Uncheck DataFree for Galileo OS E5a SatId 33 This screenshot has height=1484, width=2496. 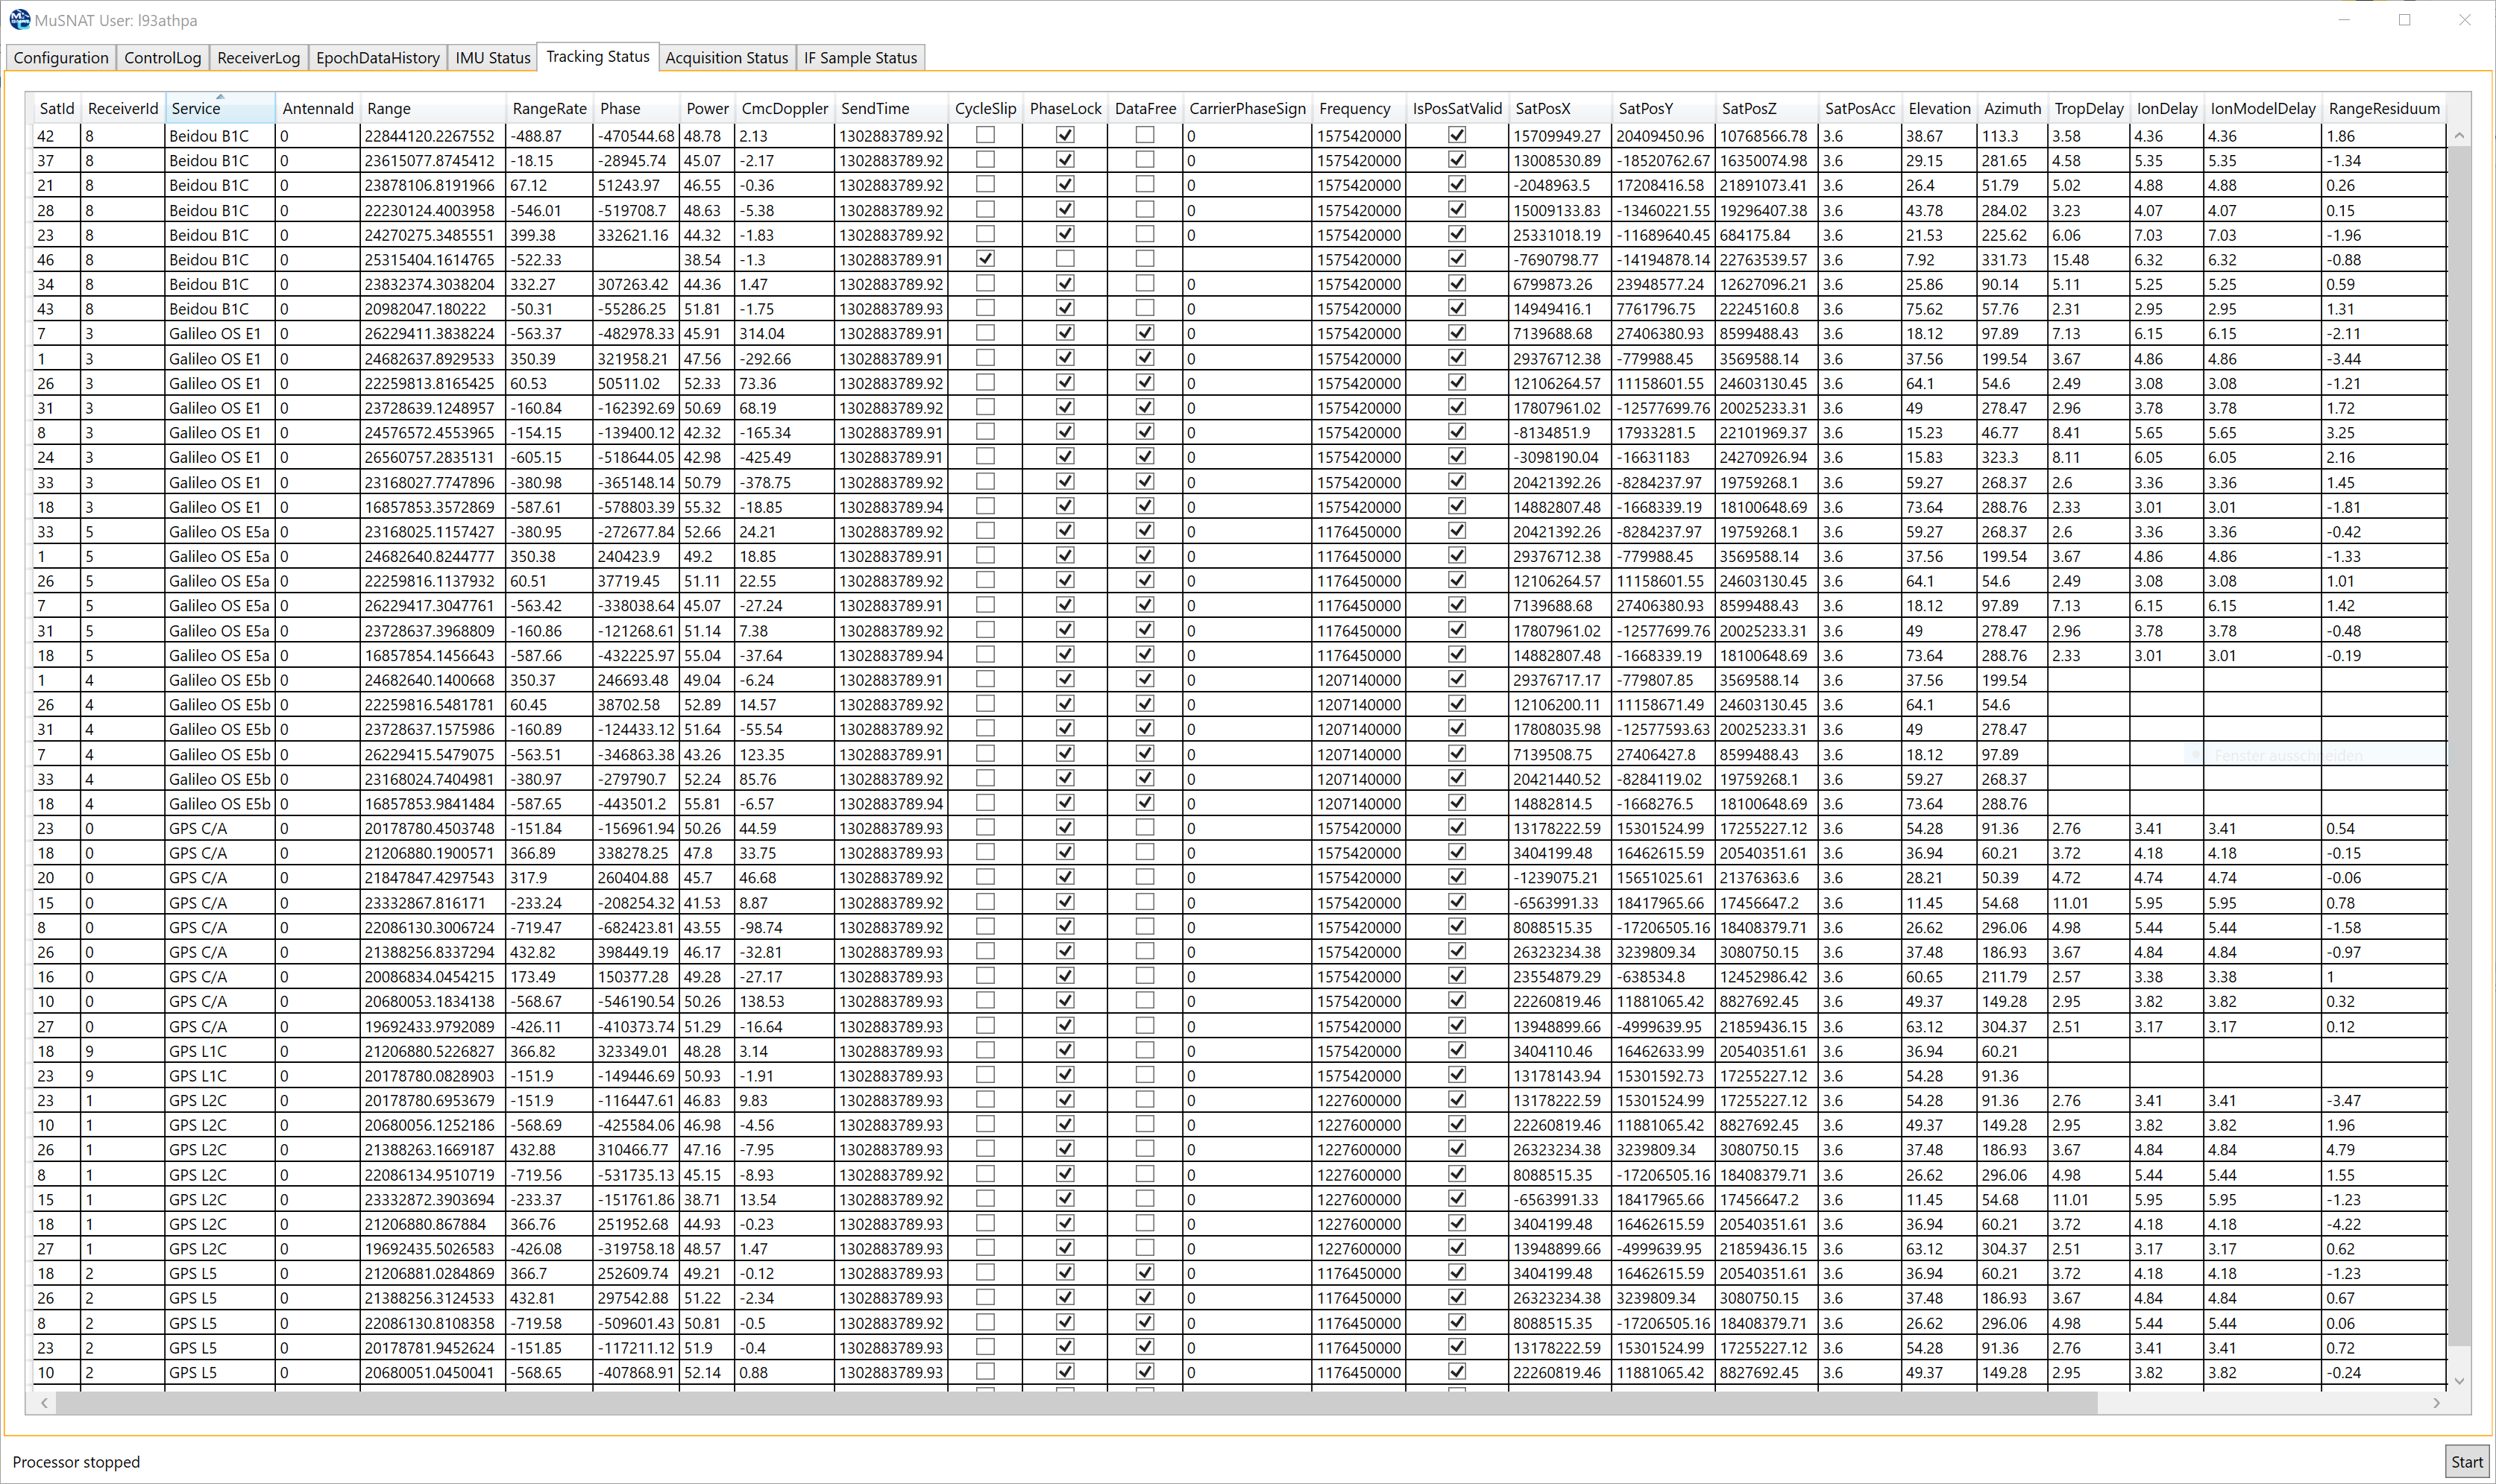(1145, 530)
